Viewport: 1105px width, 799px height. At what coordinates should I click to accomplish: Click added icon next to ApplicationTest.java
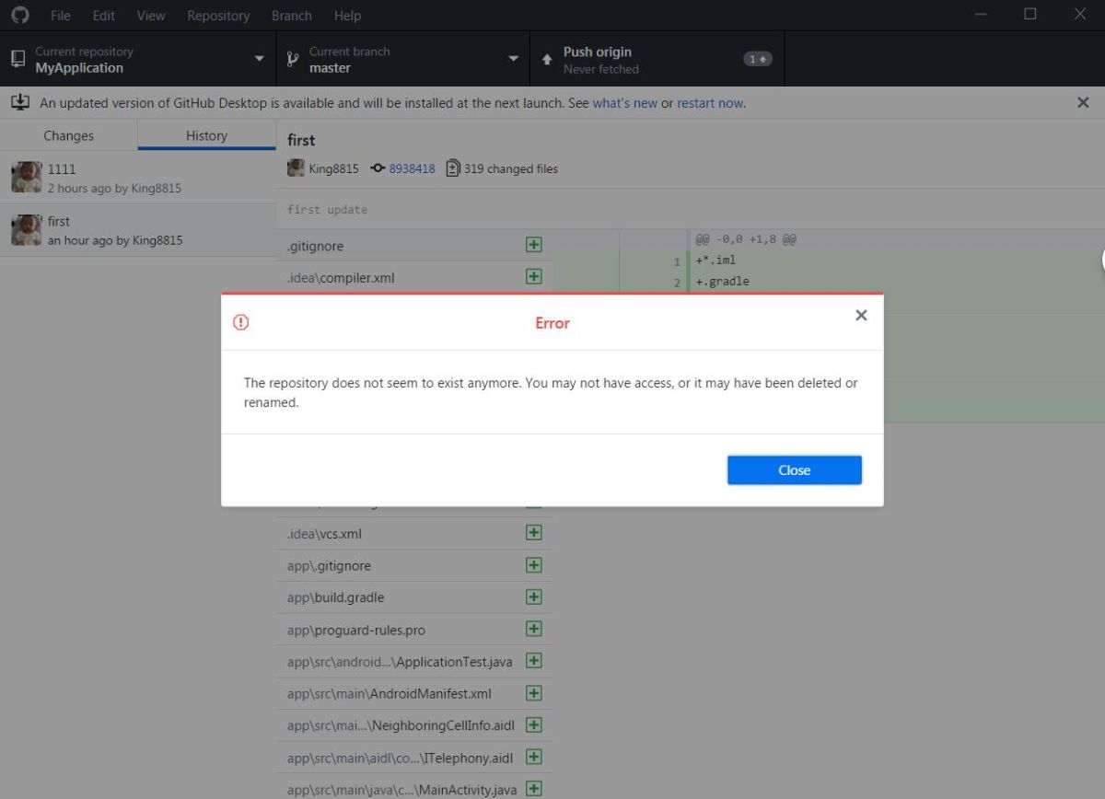pos(533,660)
